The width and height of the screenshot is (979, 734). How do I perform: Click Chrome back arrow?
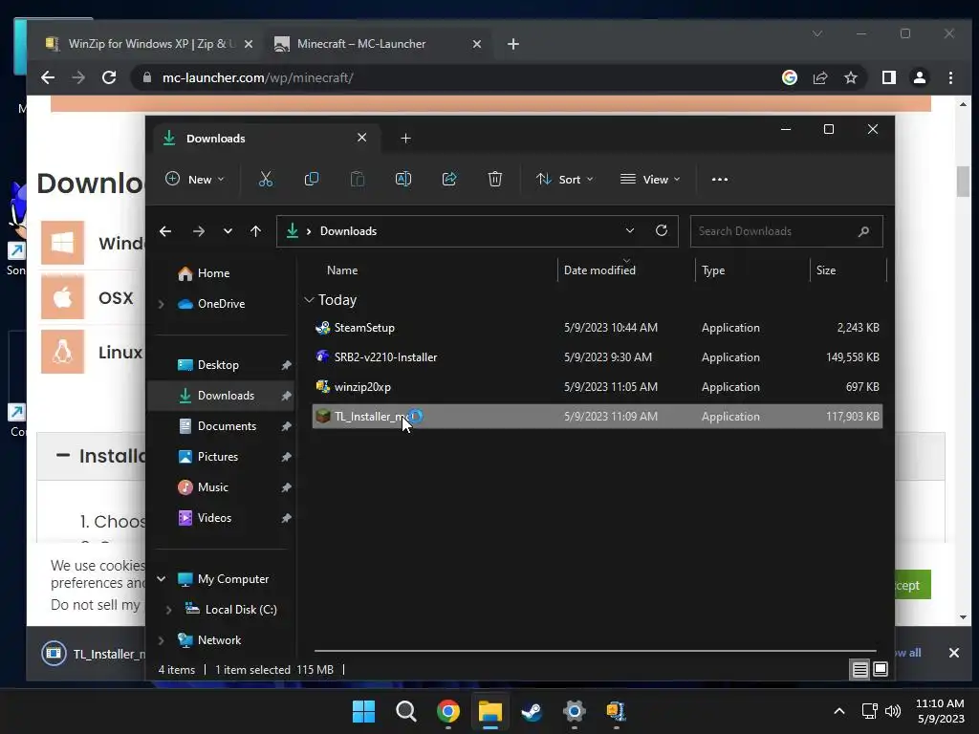[48, 77]
